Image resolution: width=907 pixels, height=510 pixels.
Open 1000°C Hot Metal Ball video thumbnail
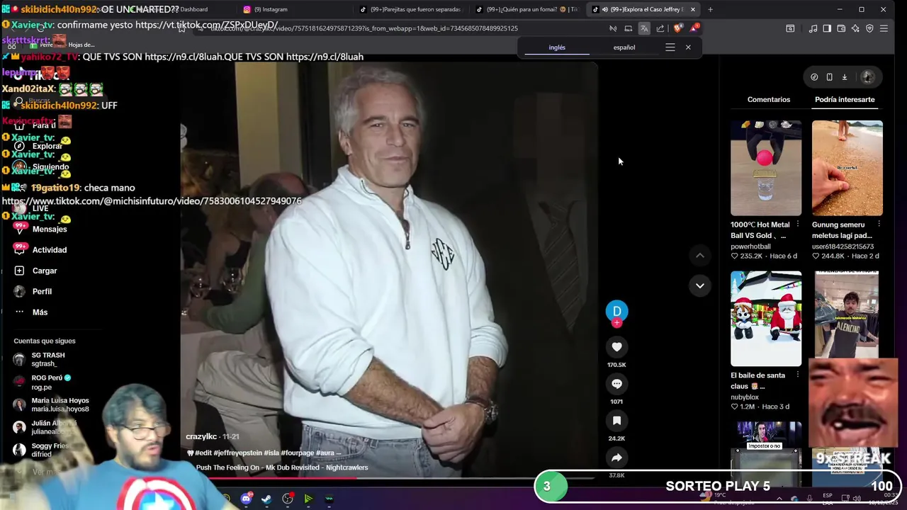click(766, 168)
